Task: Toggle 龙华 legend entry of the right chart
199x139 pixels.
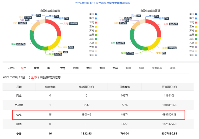Action: point(193,39)
